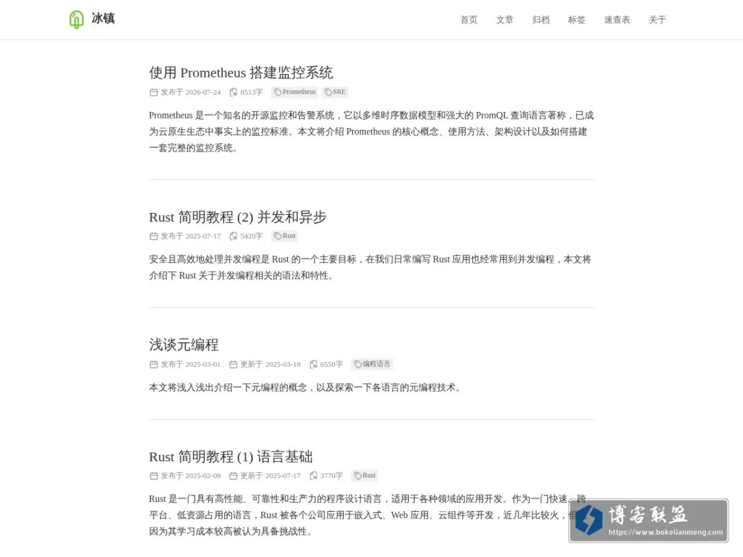Click word-count icon beside 8513字
743x557 pixels.
(233, 92)
